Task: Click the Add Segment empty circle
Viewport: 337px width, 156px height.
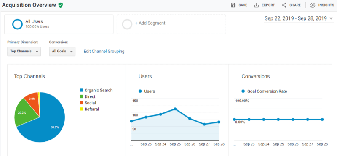Action: 127,24
